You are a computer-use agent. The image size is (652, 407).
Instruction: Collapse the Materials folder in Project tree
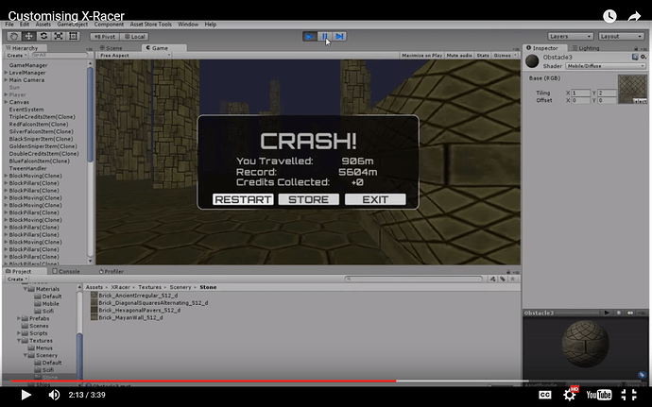click(x=26, y=289)
